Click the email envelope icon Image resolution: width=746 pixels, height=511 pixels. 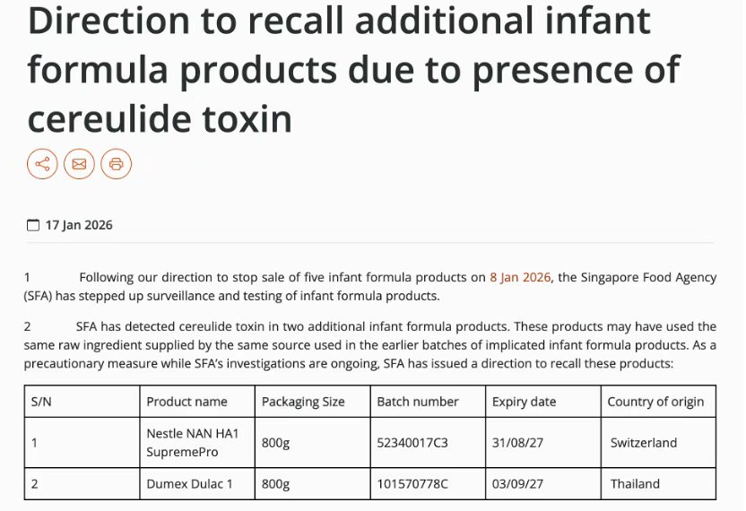(x=79, y=164)
